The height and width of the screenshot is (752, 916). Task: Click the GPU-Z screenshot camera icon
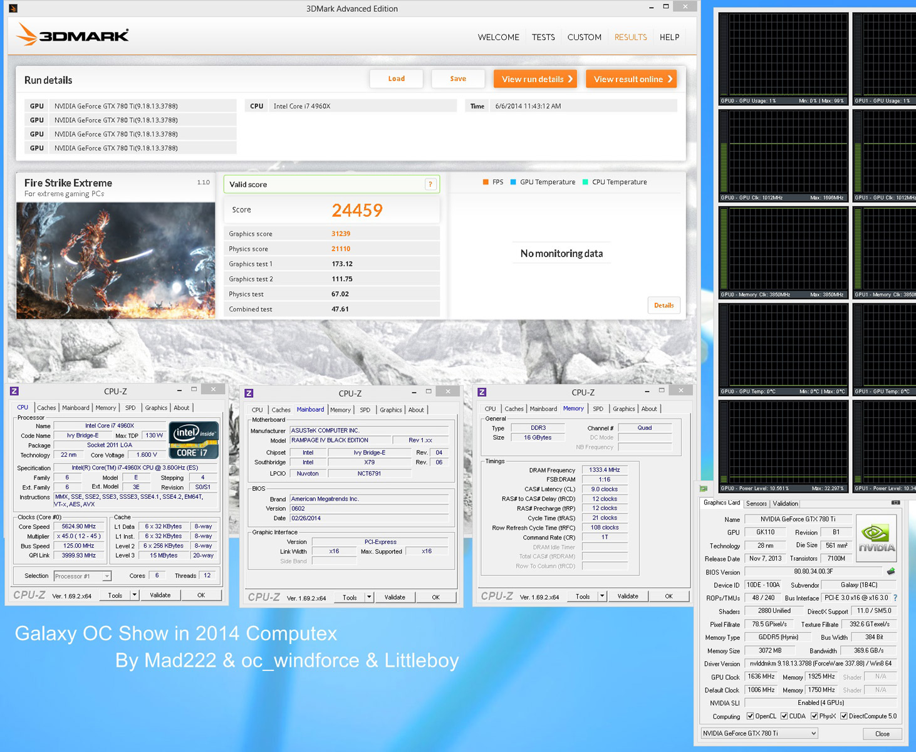click(x=895, y=503)
